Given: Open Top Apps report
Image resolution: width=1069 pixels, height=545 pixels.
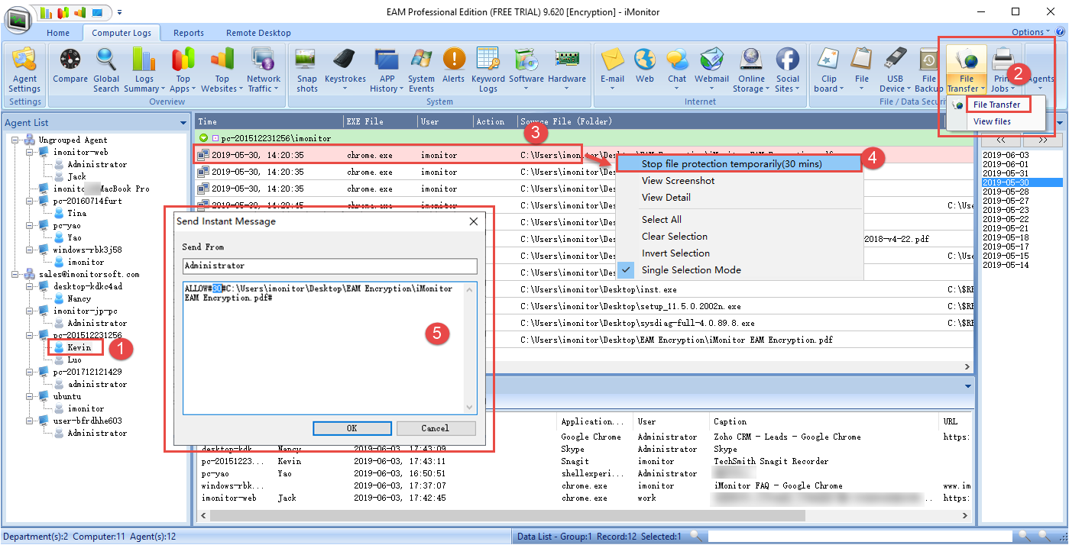Looking at the screenshot, I should point(183,69).
